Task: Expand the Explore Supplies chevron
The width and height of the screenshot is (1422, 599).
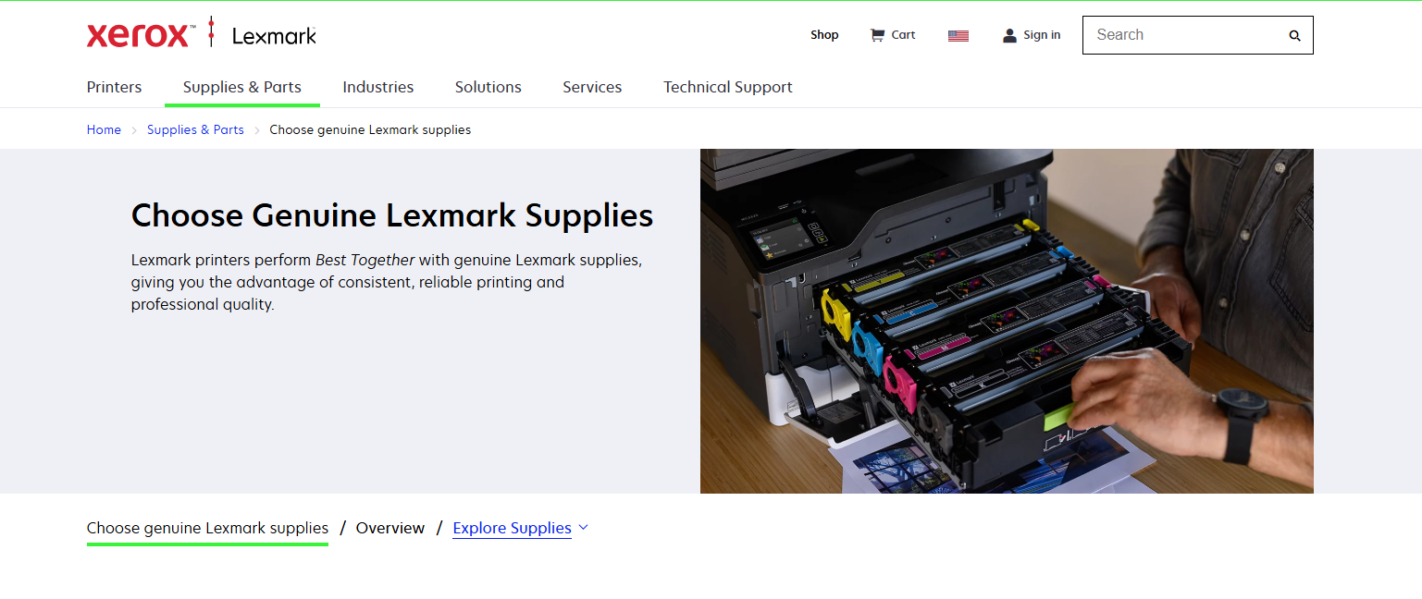Action: (583, 528)
